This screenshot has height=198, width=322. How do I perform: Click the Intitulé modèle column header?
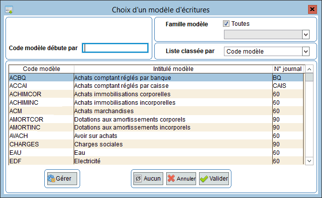[173, 69]
